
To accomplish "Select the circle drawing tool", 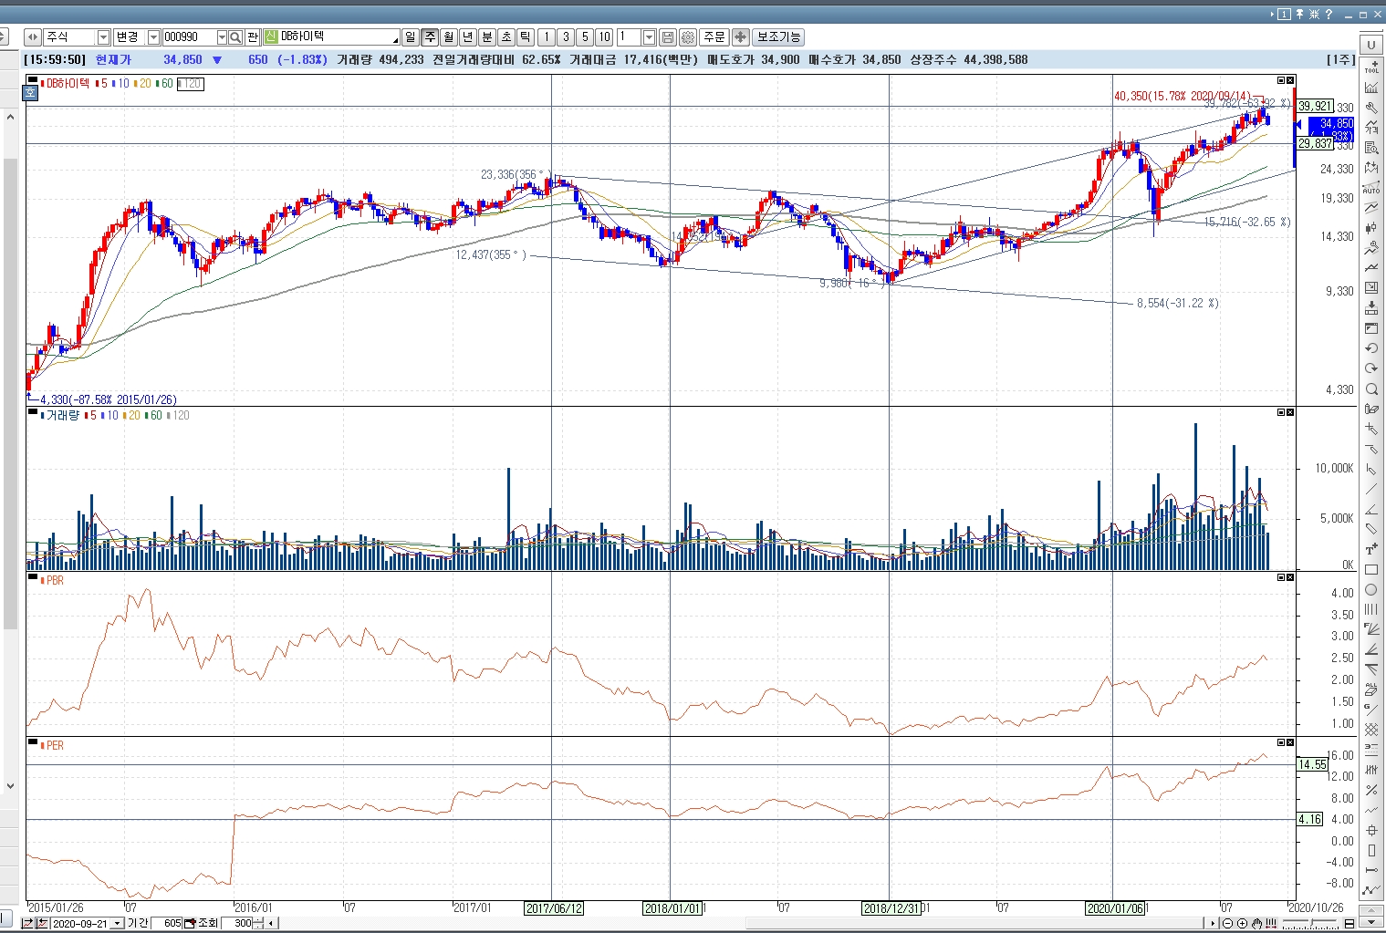I will click(1371, 590).
